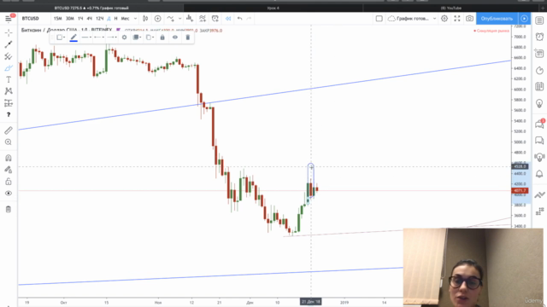Select the Text tool in left sidebar
This screenshot has height=307, width=547.
point(9,79)
